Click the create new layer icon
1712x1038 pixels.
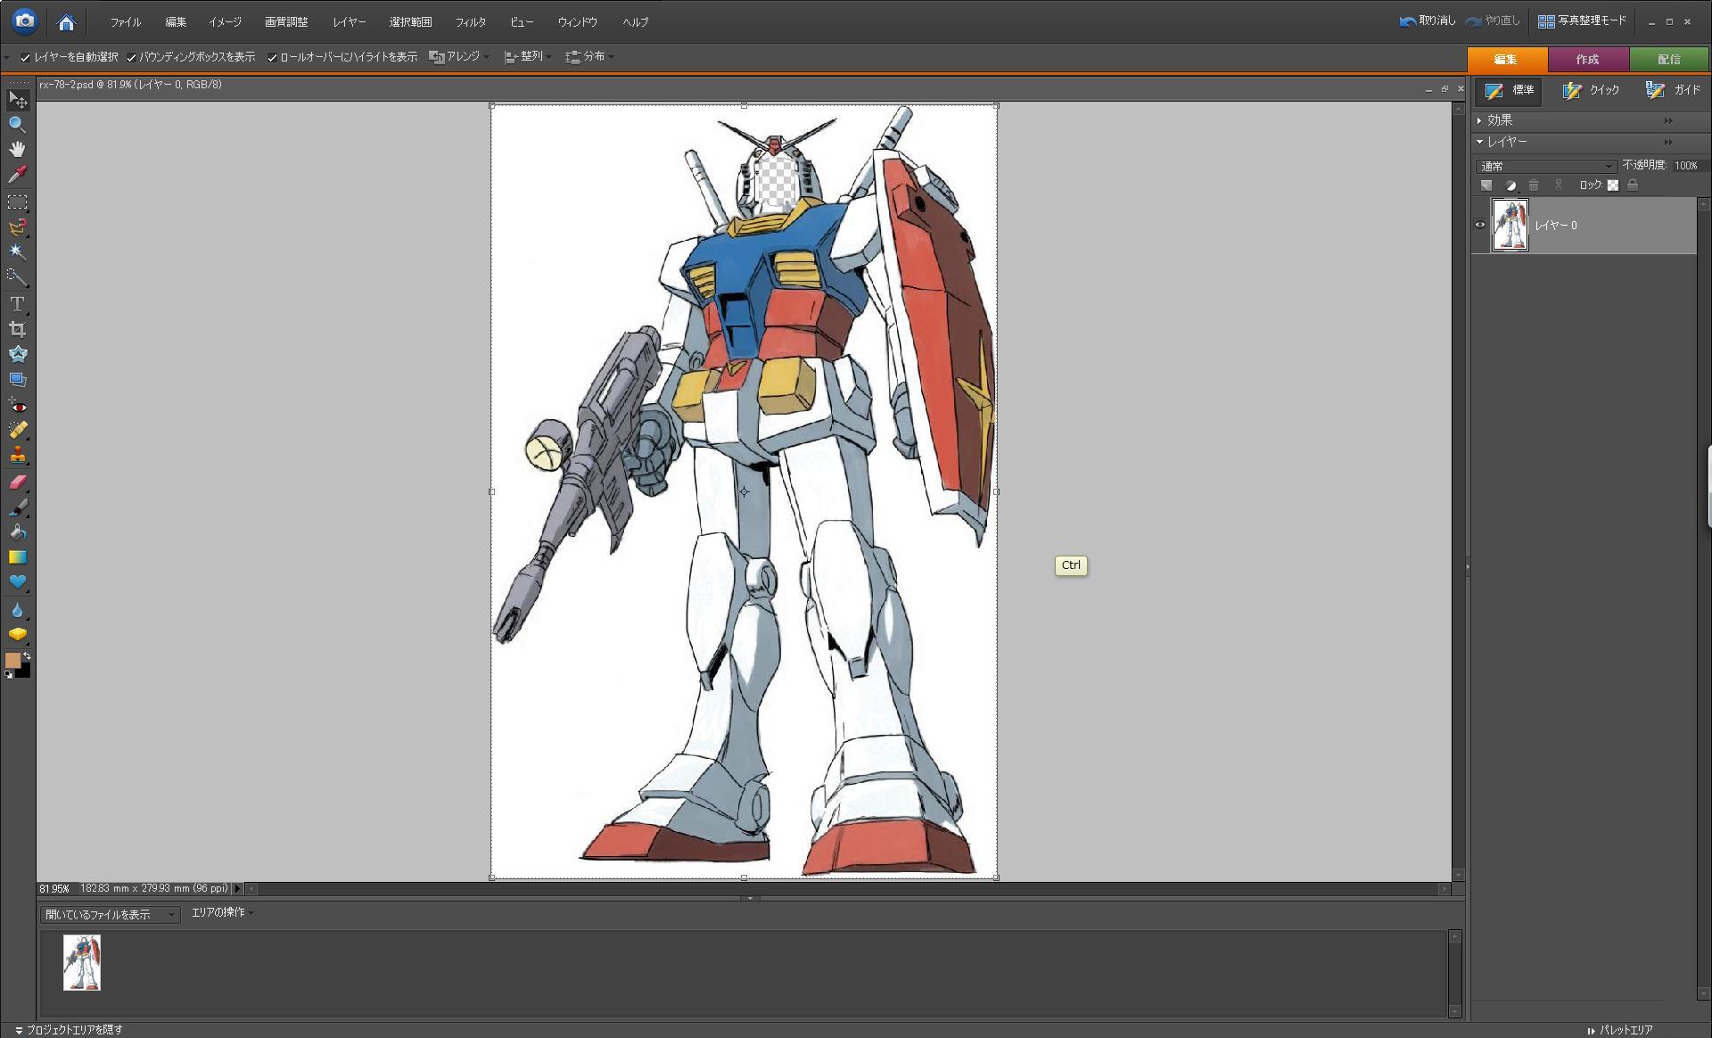[x=1486, y=185]
